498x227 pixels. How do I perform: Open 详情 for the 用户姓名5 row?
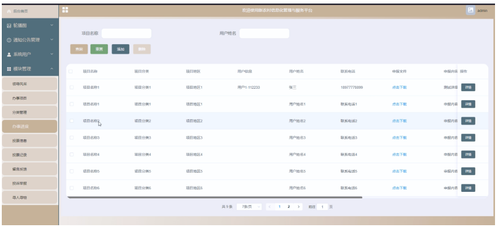pyautogui.click(x=468, y=171)
